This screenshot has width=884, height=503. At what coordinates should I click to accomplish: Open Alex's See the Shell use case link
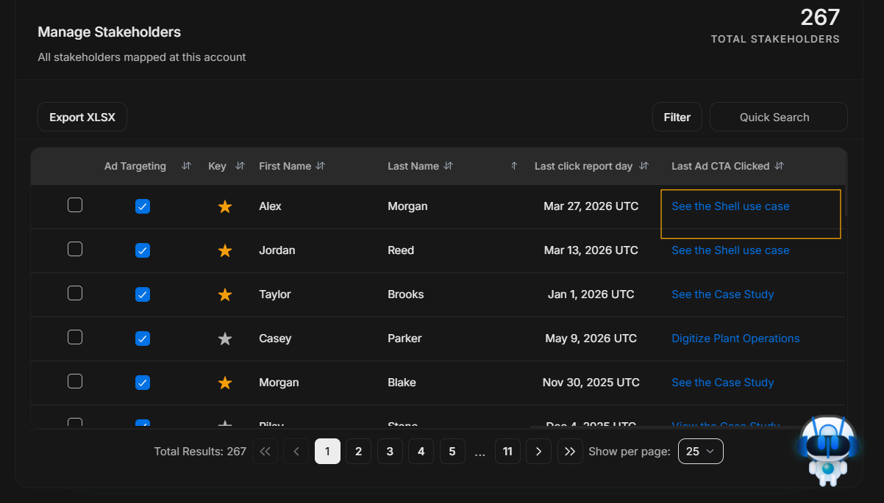(730, 206)
